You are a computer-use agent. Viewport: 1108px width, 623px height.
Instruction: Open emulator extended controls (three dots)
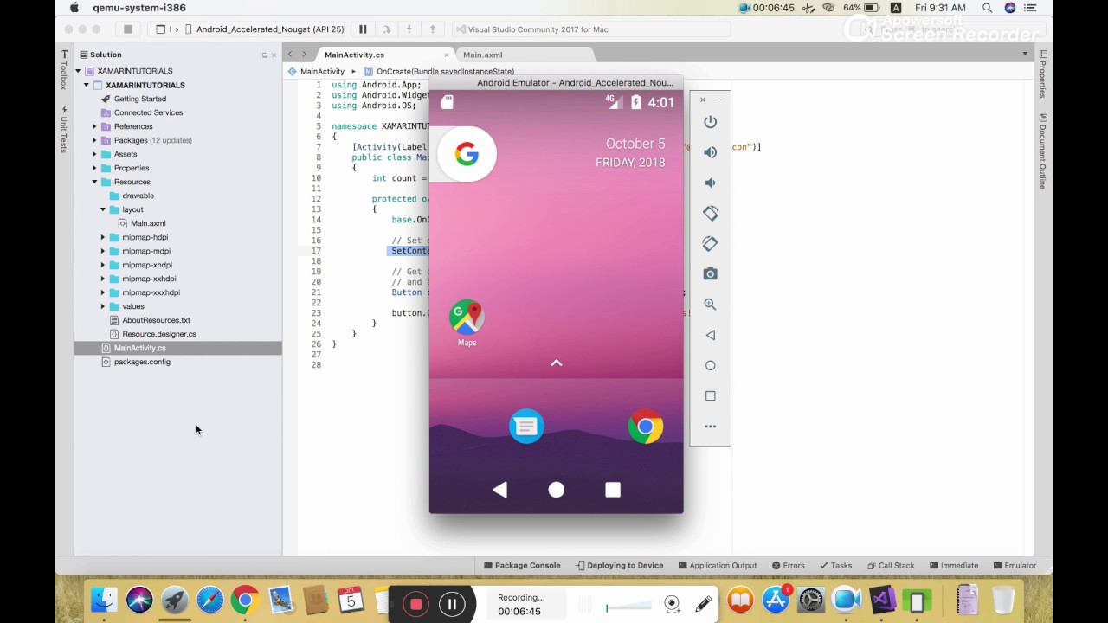[710, 426]
